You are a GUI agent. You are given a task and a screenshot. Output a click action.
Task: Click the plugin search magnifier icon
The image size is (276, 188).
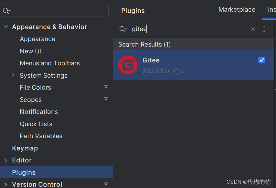point(123,29)
